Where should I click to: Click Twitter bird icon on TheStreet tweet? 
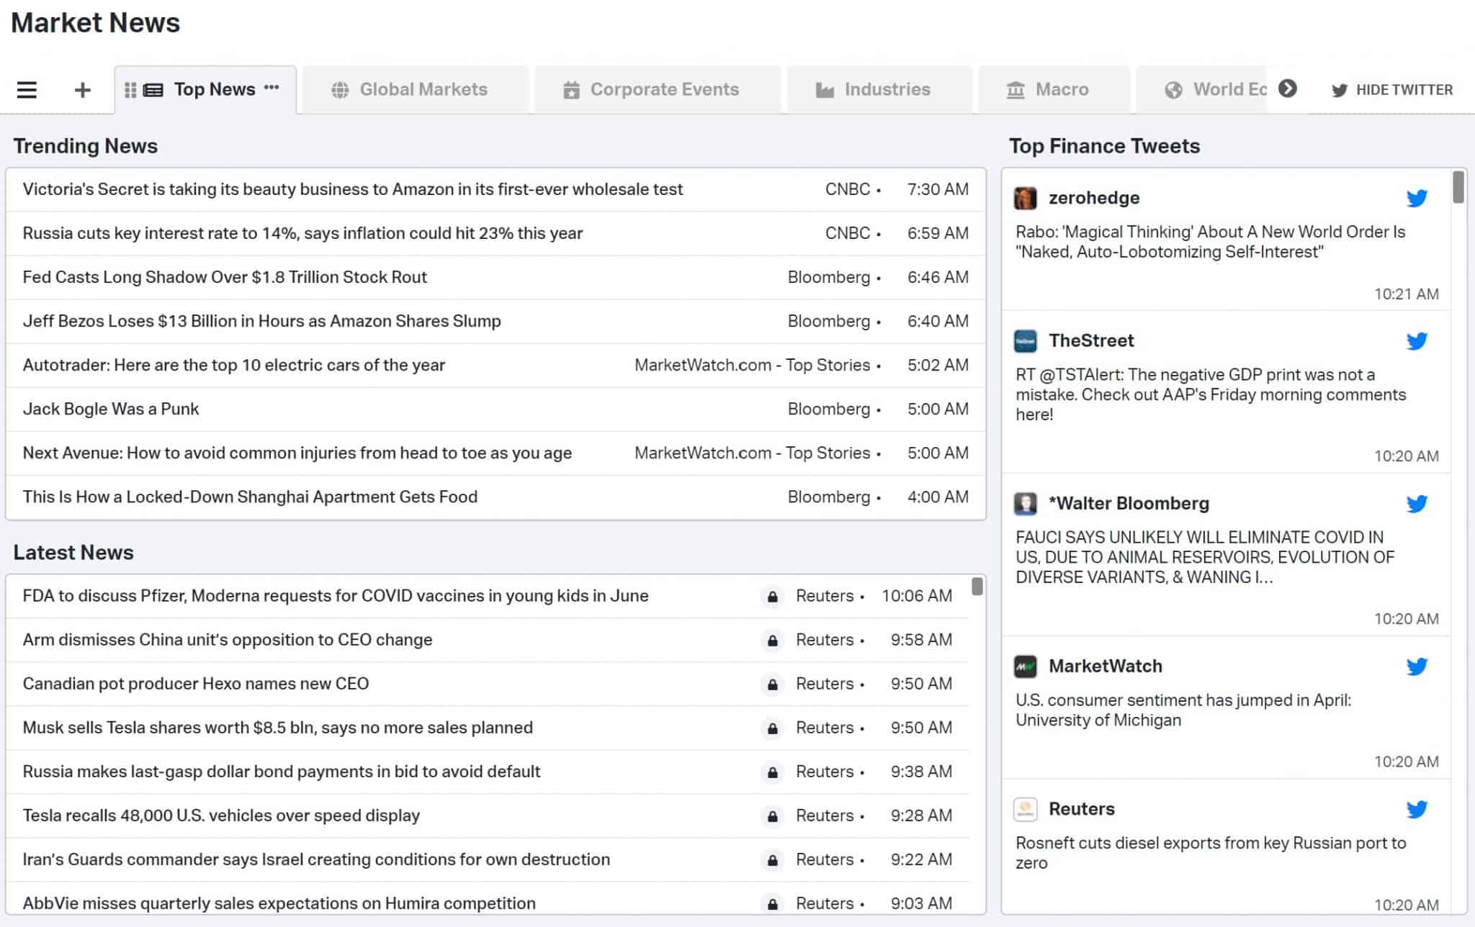pos(1417,340)
